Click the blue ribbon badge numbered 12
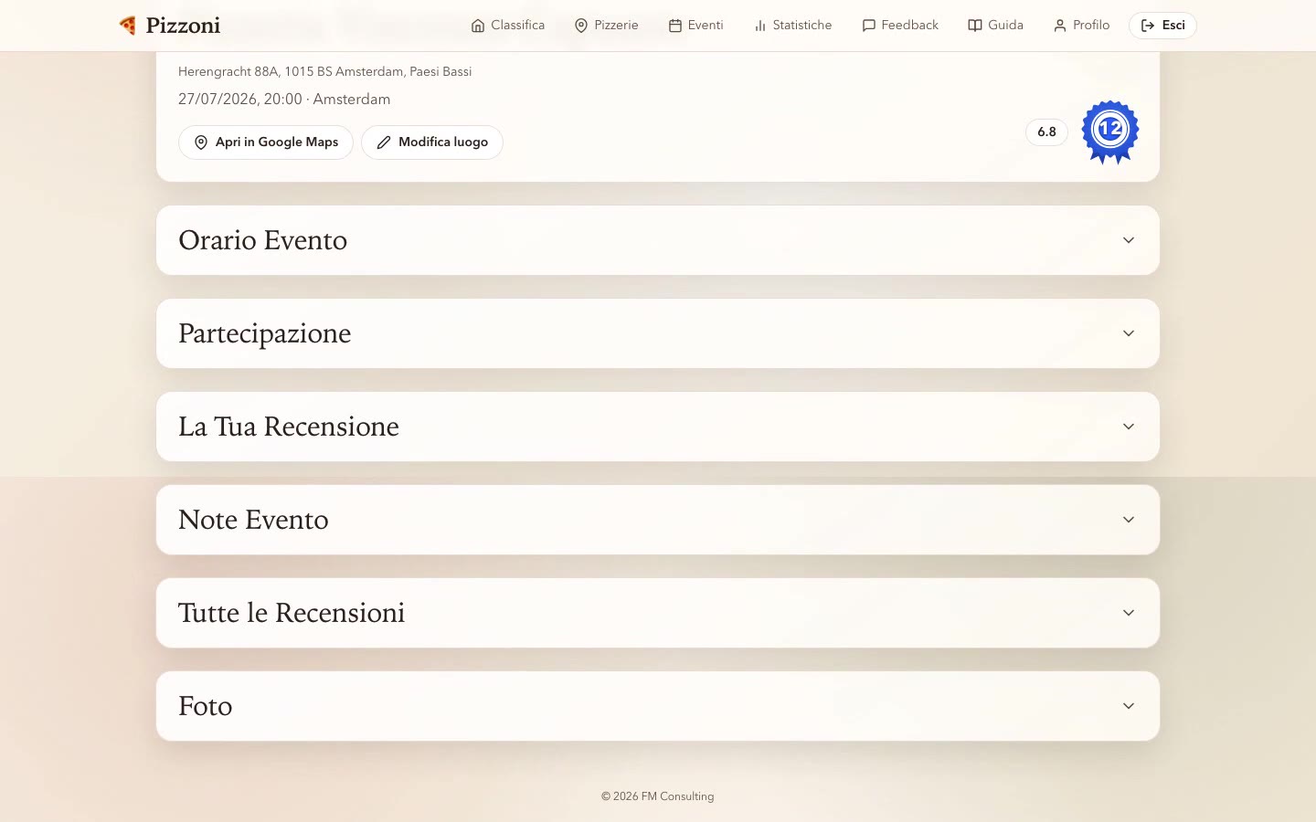This screenshot has height=822, width=1316. pos(1110,132)
